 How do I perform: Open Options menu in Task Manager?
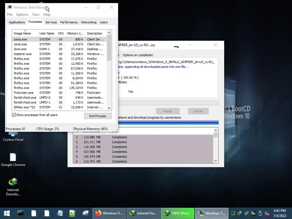[22, 15]
